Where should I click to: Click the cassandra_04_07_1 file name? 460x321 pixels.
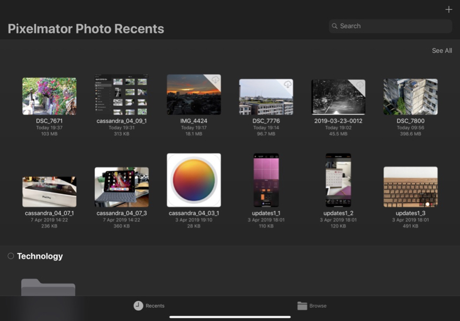click(x=49, y=213)
